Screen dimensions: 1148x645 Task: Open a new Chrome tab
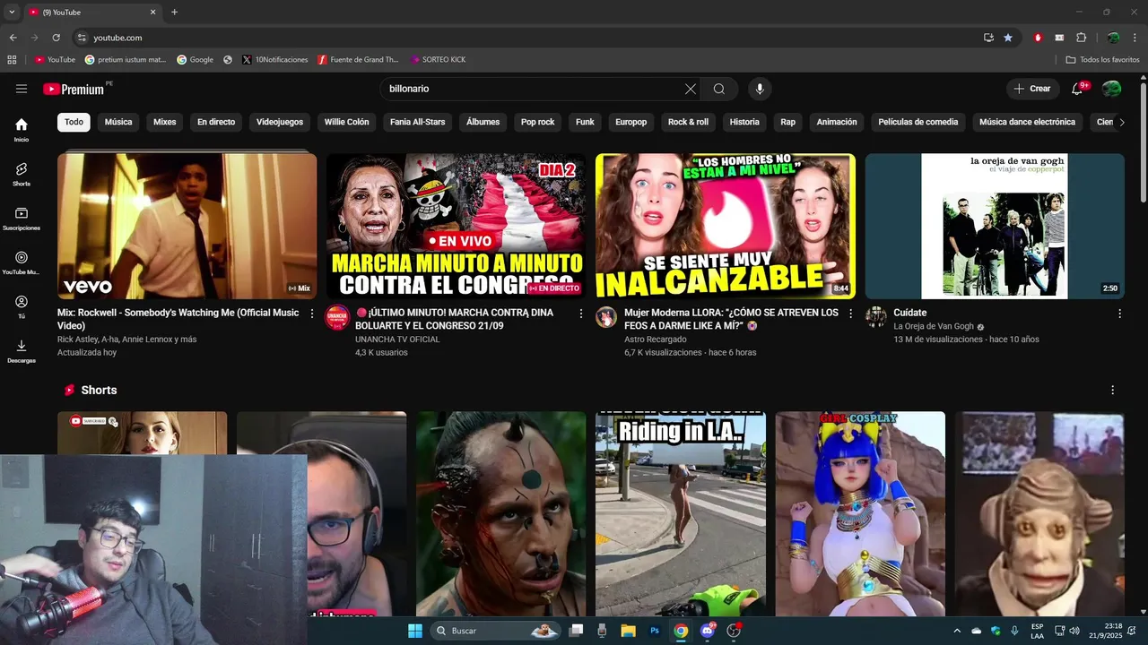coord(174,13)
